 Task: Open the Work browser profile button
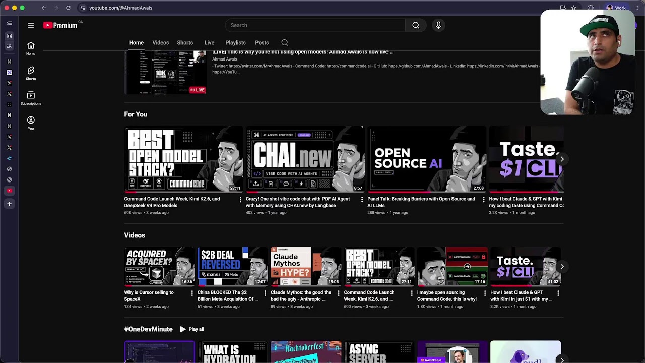point(616,8)
